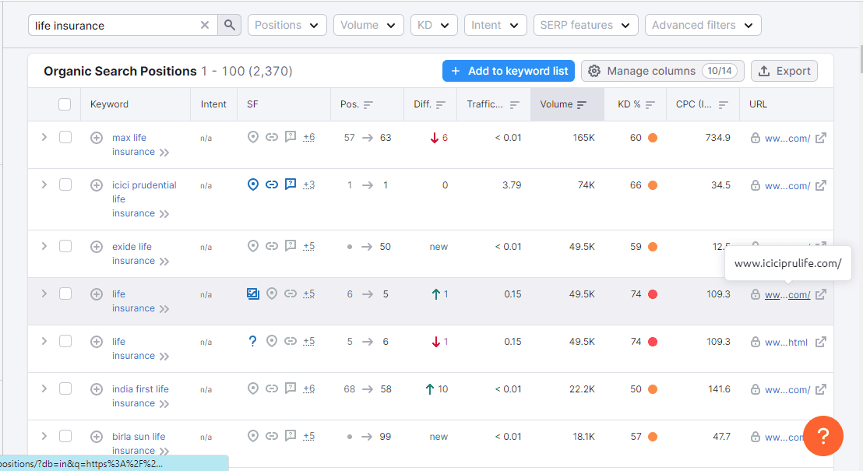Screen dimensions: 863x471
Task: Click local pack icon in max life row
Action: click(252, 137)
